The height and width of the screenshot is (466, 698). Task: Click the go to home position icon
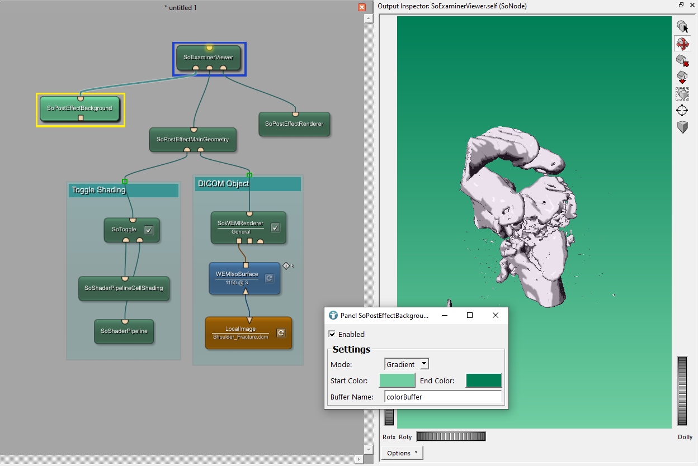pyautogui.click(x=682, y=60)
